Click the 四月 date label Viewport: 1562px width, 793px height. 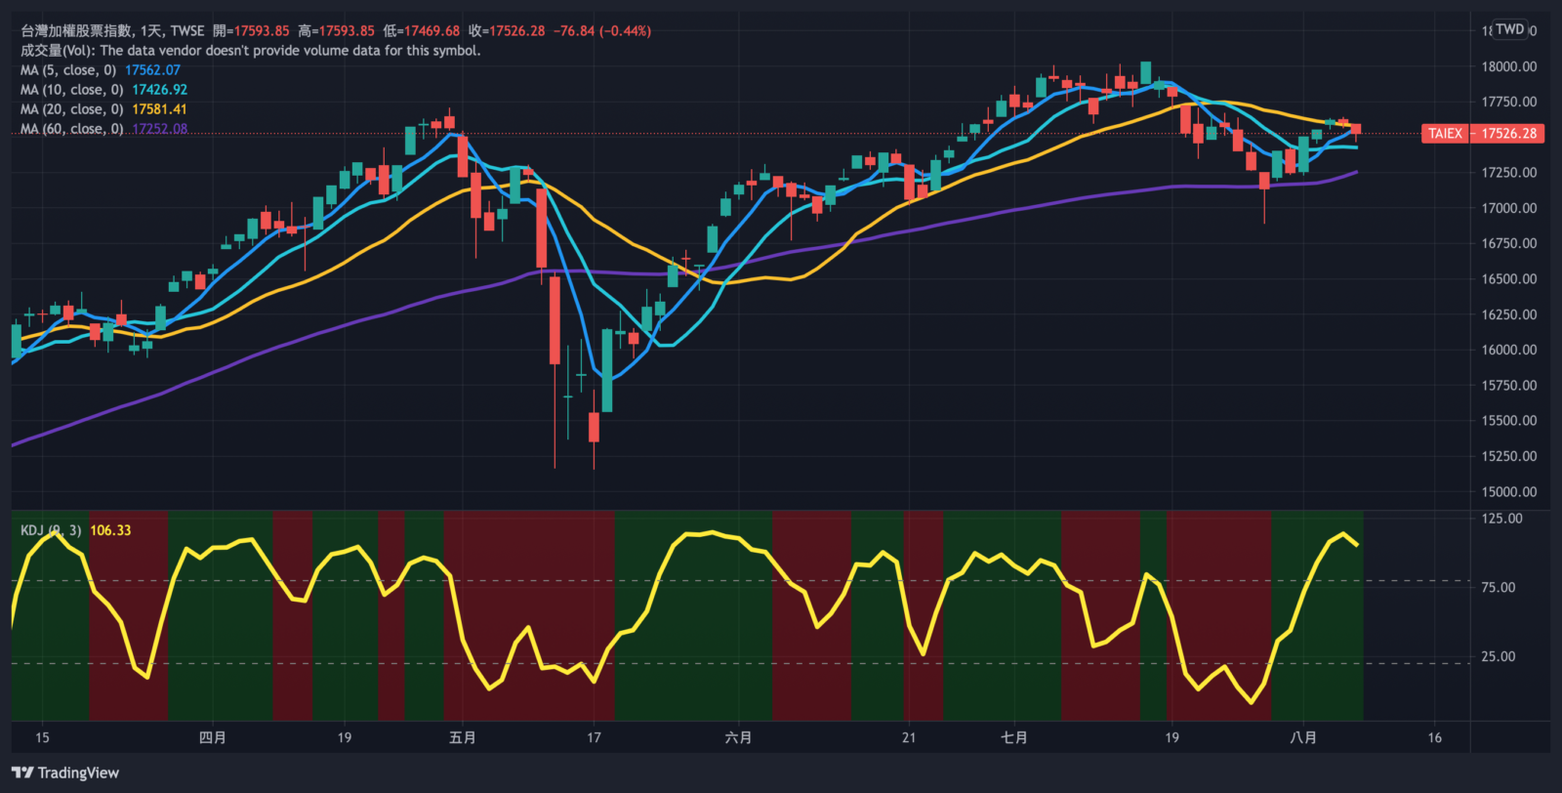[213, 737]
